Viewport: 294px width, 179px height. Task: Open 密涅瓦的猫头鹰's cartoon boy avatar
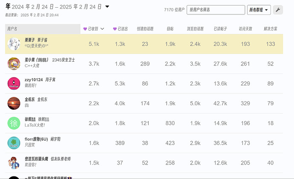pyautogui.click(x=14, y=163)
